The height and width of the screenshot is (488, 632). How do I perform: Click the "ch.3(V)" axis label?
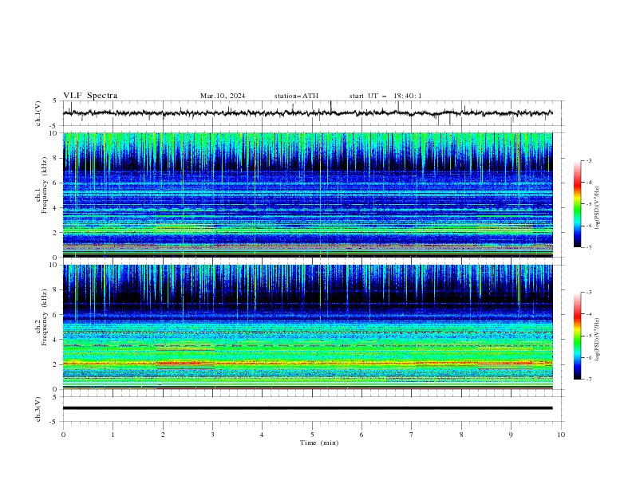tap(38, 409)
